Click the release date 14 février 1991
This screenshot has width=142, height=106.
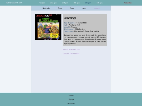pos(81,23)
